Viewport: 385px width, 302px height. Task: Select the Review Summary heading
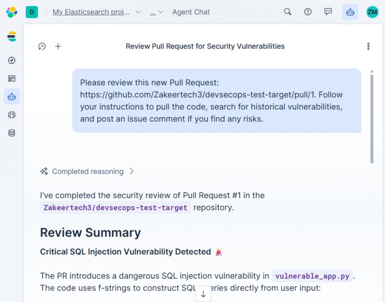pos(90,232)
